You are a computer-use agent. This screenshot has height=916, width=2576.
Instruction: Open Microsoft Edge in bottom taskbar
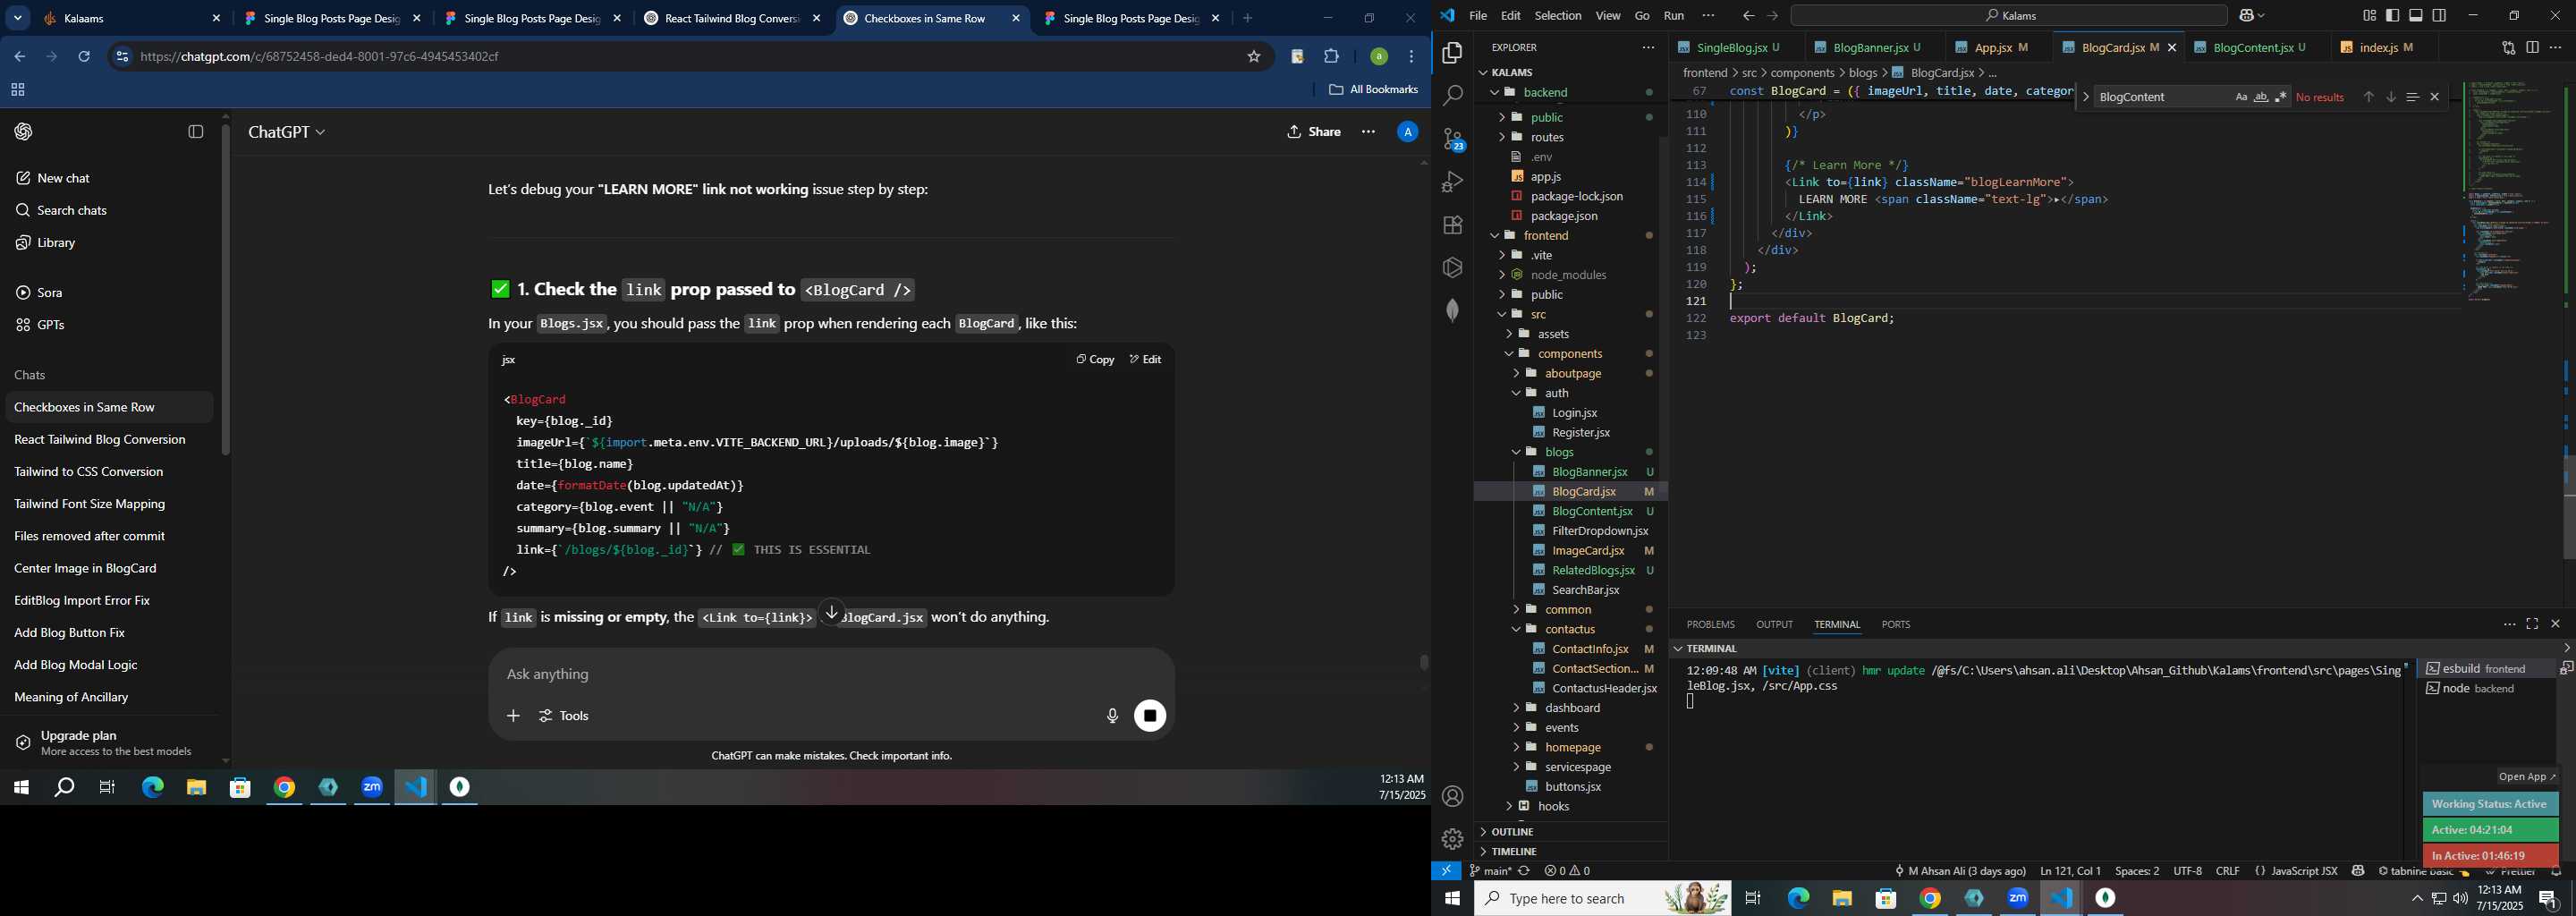coord(1798,898)
